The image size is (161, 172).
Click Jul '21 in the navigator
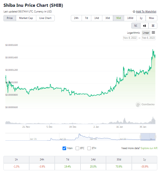[63, 139]
